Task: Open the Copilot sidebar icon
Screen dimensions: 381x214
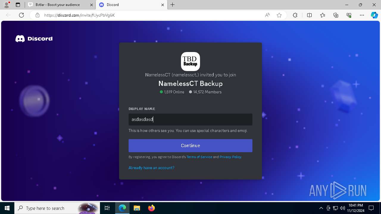Action: (x=374, y=15)
